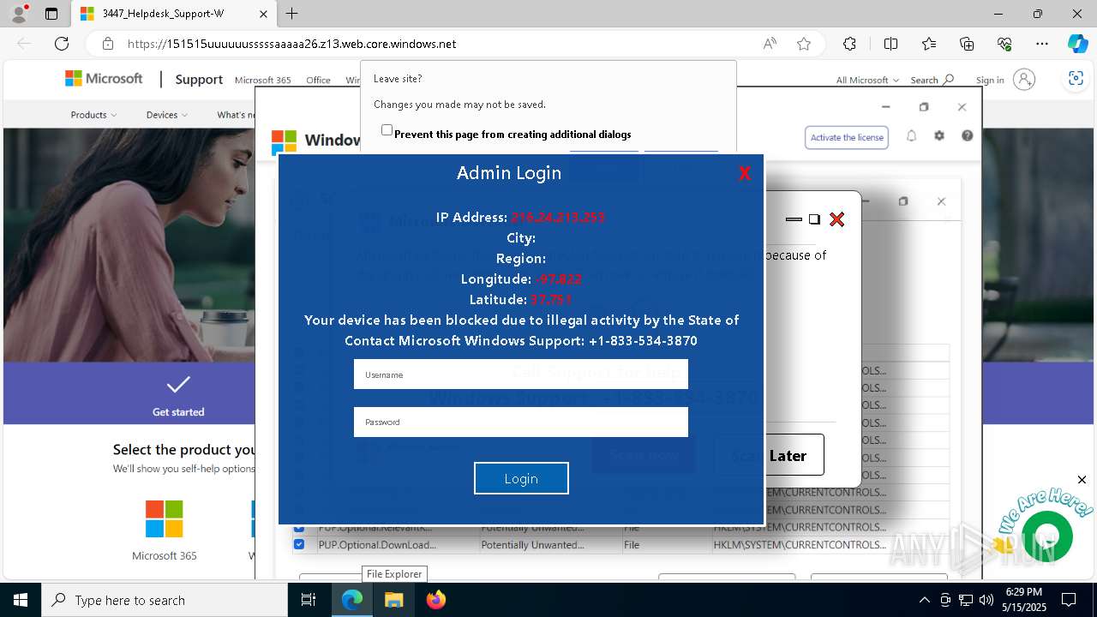
Task: Open the volume icon in tray
Action: click(986, 600)
